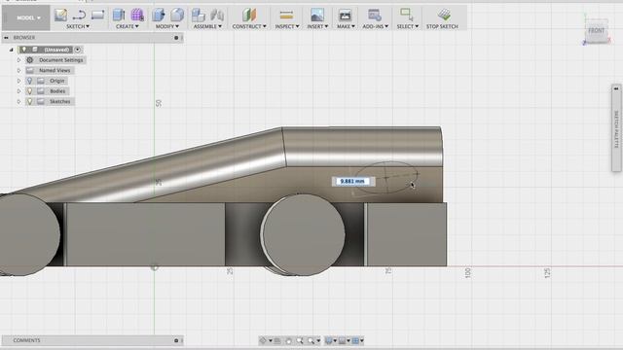Expand the Named Views tree node
Screen dimensions: 623x350
[18, 70]
